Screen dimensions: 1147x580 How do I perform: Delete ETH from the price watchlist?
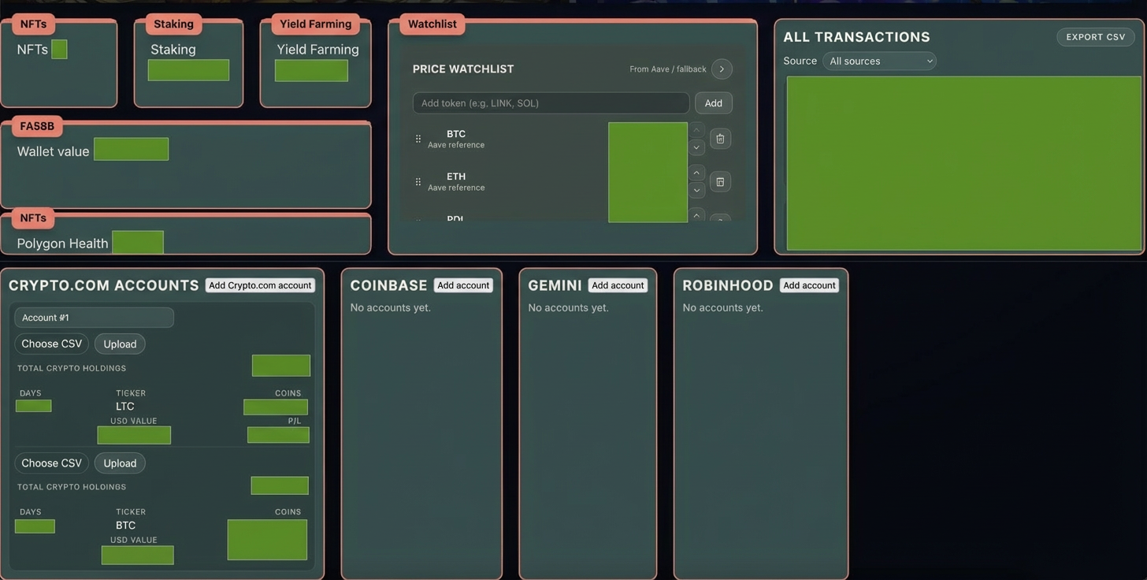point(720,182)
